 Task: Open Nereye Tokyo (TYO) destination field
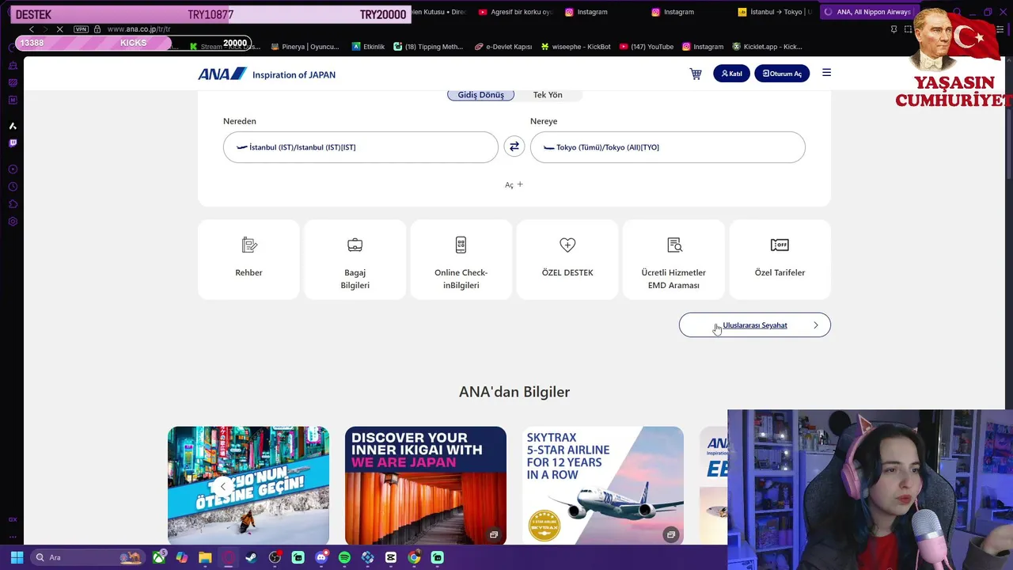[667, 147]
